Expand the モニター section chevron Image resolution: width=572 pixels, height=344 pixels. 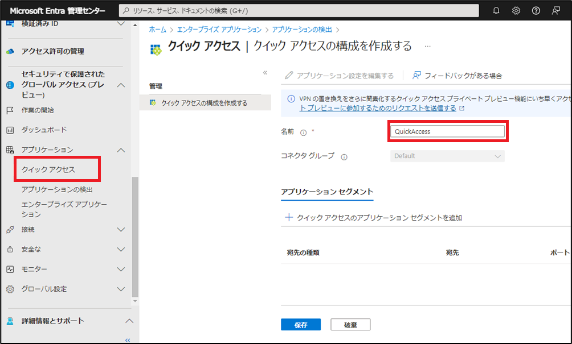pos(121,269)
